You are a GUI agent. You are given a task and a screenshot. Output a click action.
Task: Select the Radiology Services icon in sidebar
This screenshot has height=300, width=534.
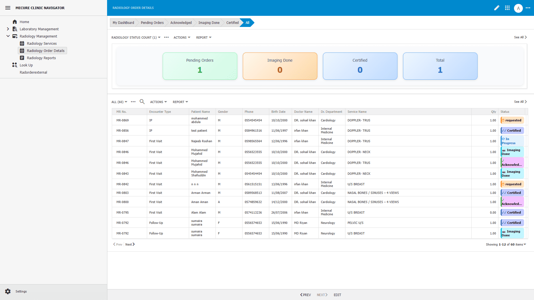pyautogui.click(x=22, y=43)
